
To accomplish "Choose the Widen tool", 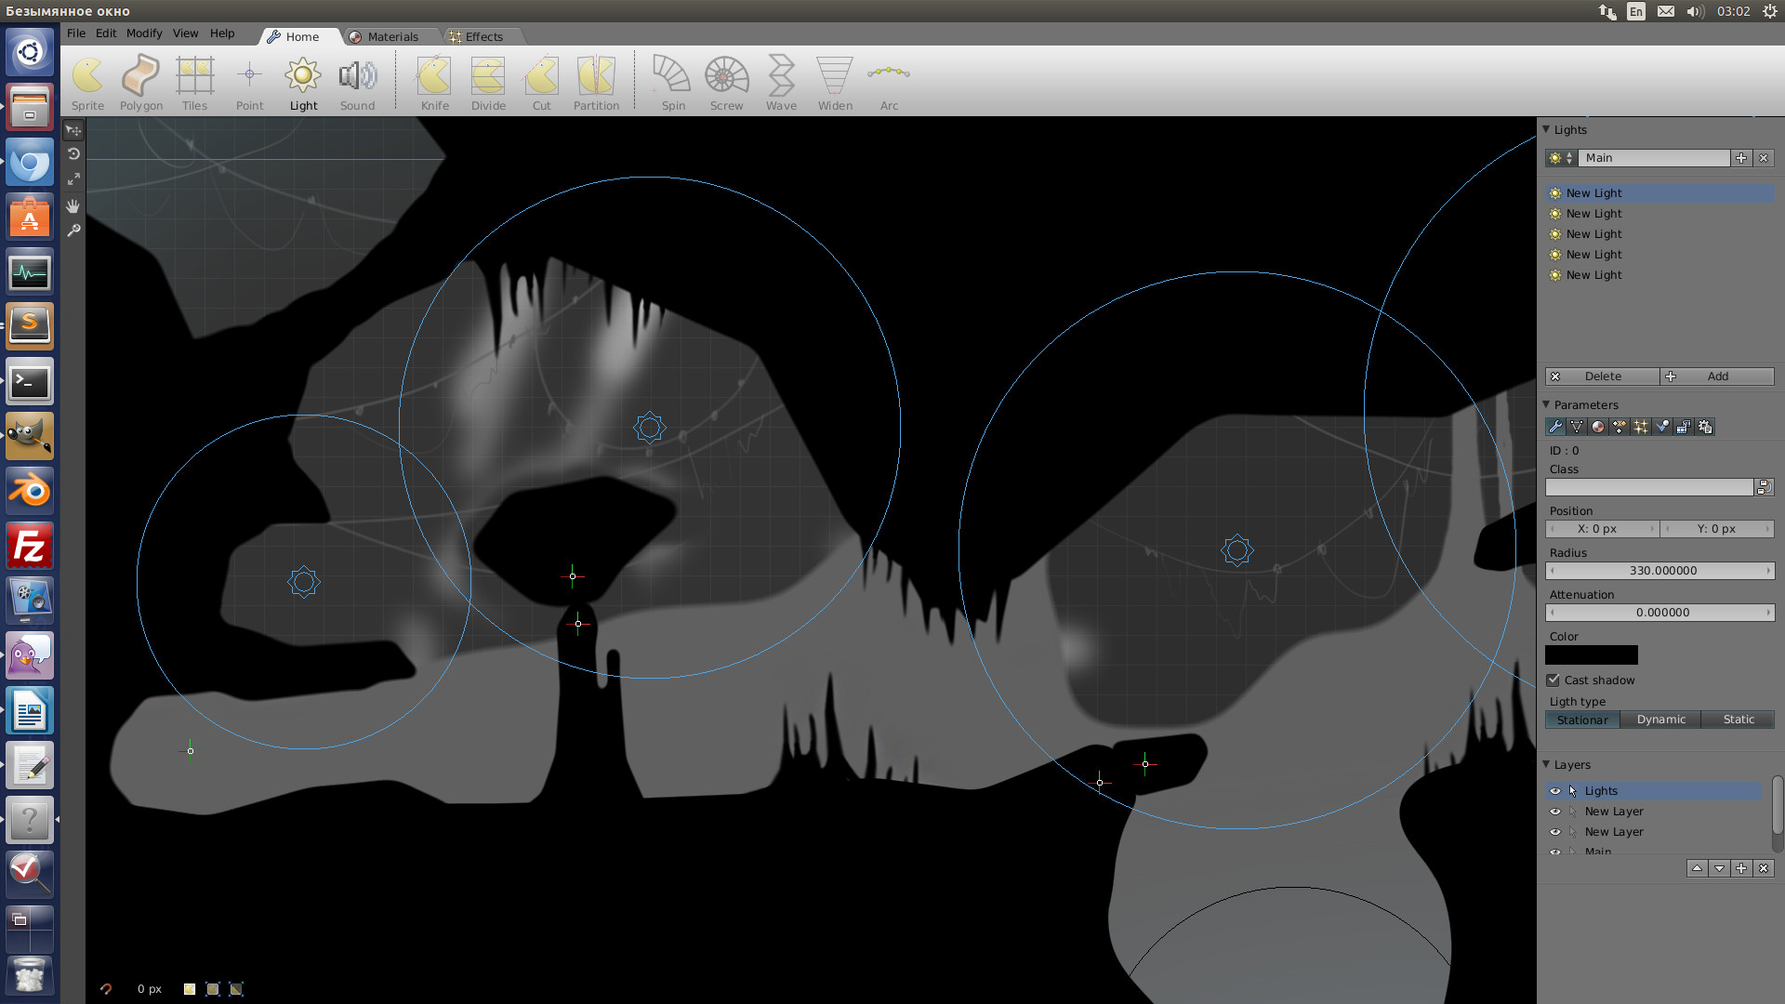I will 835,83.
